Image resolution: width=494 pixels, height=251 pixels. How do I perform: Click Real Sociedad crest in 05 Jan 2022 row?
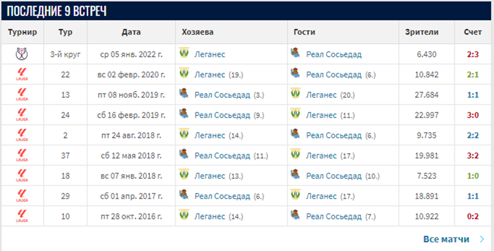[295, 53]
